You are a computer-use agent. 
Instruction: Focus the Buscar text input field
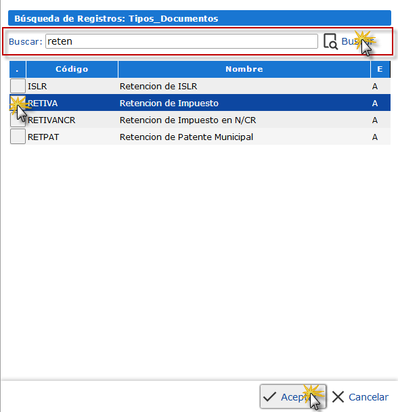coord(181,41)
